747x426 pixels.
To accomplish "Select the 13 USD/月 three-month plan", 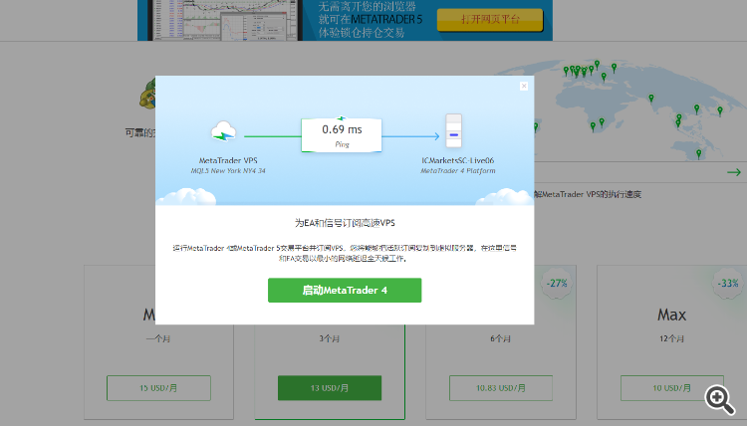I will tap(330, 388).
